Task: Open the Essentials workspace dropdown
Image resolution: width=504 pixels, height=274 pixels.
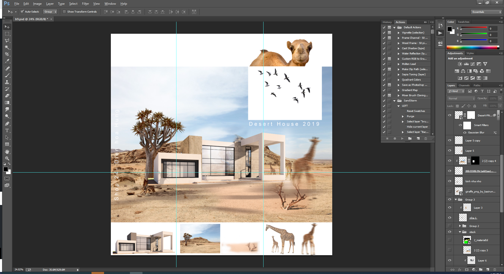Action: (486, 12)
